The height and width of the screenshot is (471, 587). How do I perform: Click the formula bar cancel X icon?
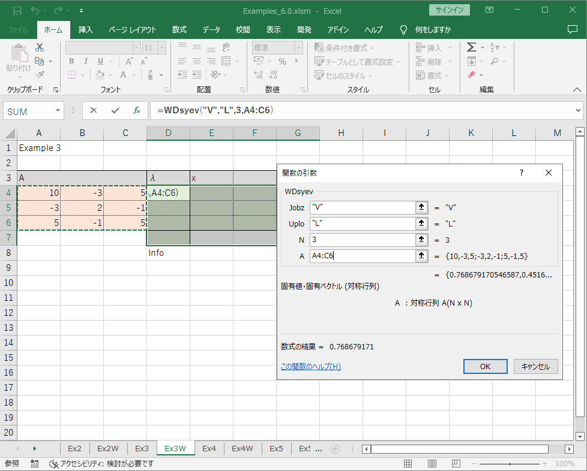(x=94, y=111)
